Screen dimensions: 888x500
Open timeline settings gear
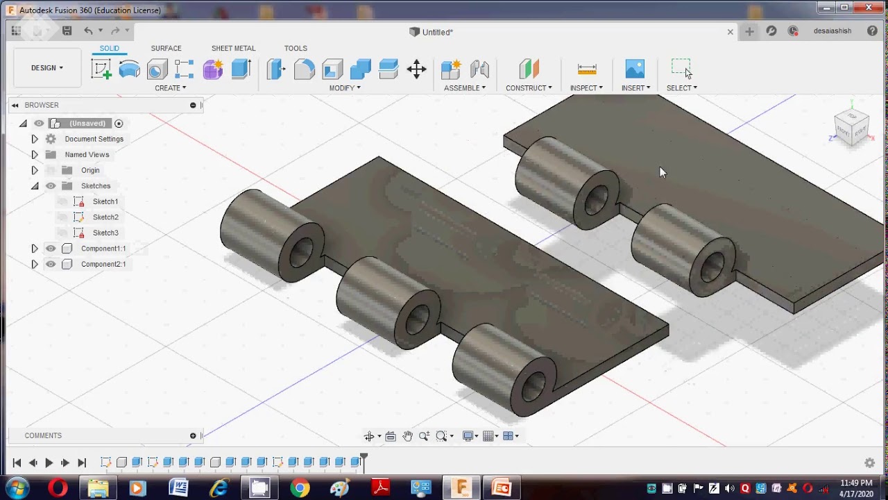tap(869, 462)
